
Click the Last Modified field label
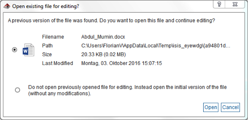(57, 63)
